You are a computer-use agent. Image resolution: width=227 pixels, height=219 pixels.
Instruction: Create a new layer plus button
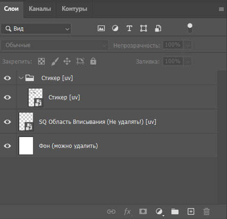[191, 211]
